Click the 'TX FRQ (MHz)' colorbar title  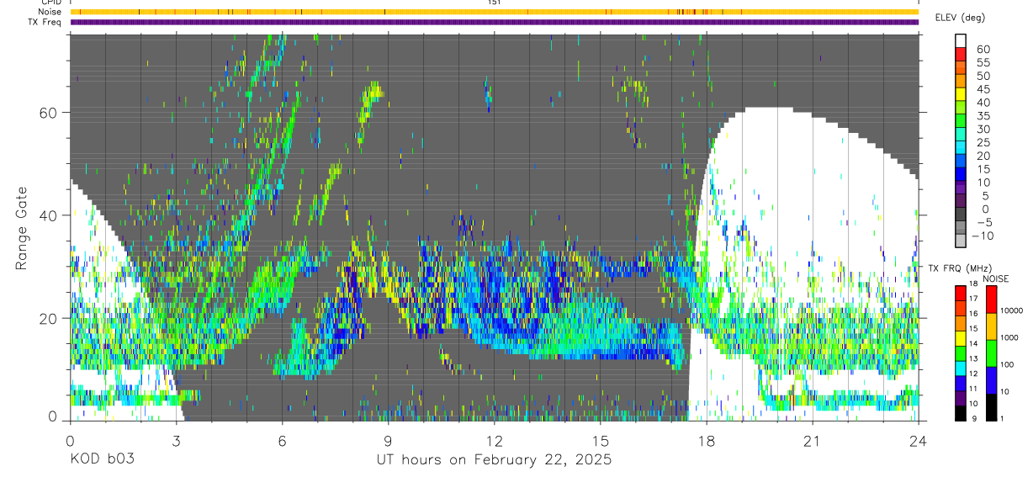(x=961, y=268)
